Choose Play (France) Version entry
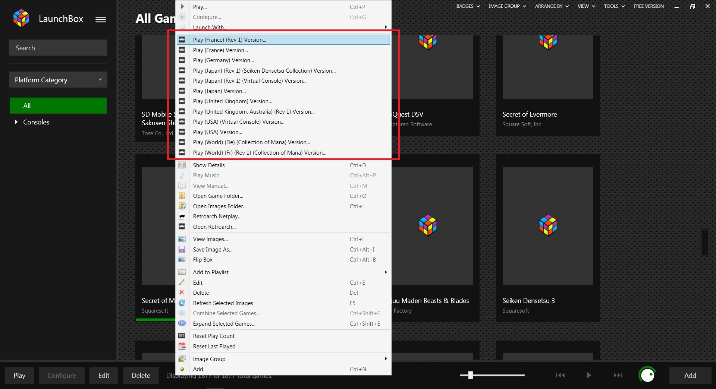The image size is (716, 389). tap(283, 50)
